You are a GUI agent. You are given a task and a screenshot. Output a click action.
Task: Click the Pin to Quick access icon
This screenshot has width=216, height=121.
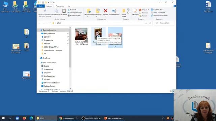[x=45, y=11]
